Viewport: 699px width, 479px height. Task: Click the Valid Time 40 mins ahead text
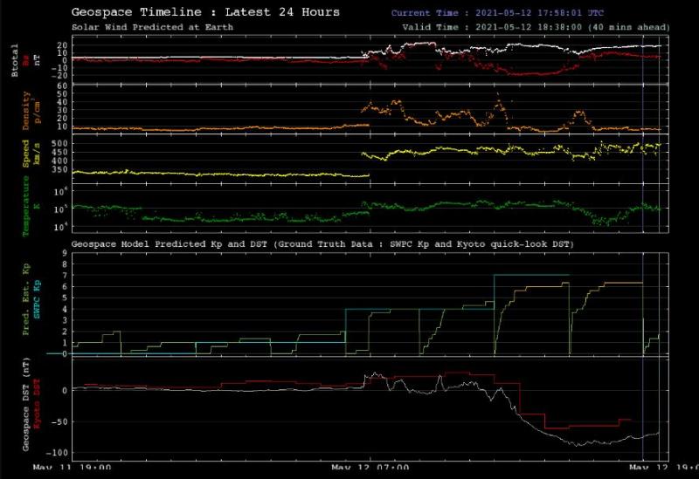click(x=536, y=27)
